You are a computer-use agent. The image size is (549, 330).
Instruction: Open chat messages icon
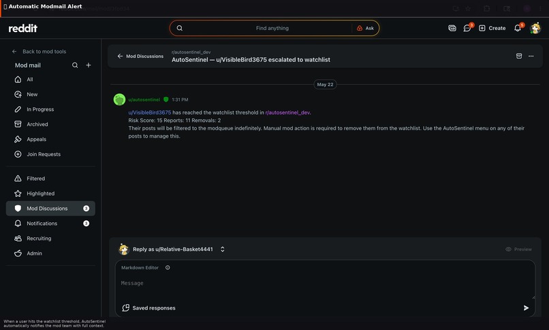467,28
